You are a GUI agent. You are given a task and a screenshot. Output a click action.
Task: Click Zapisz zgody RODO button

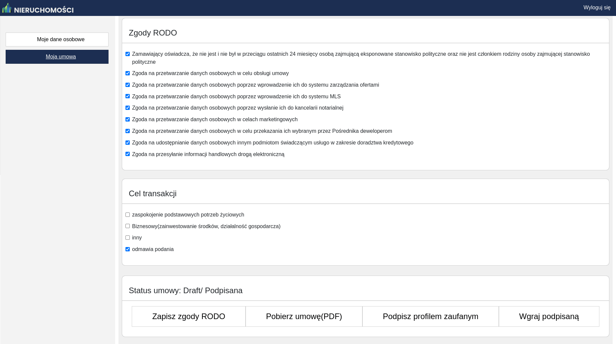click(x=189, y=316)
